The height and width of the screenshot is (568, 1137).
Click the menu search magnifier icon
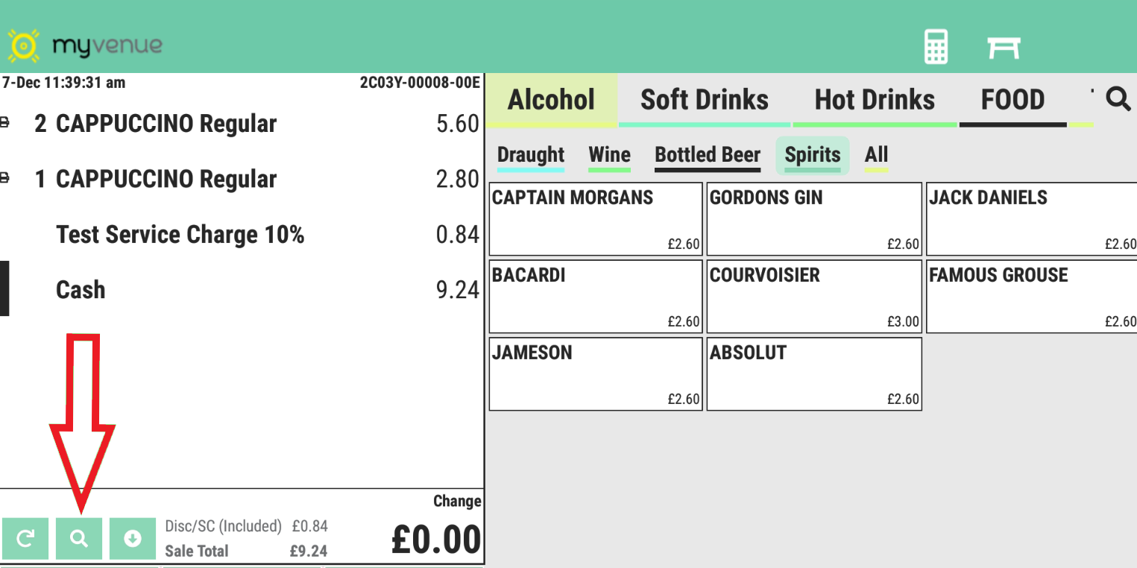tap(1118, 98)
